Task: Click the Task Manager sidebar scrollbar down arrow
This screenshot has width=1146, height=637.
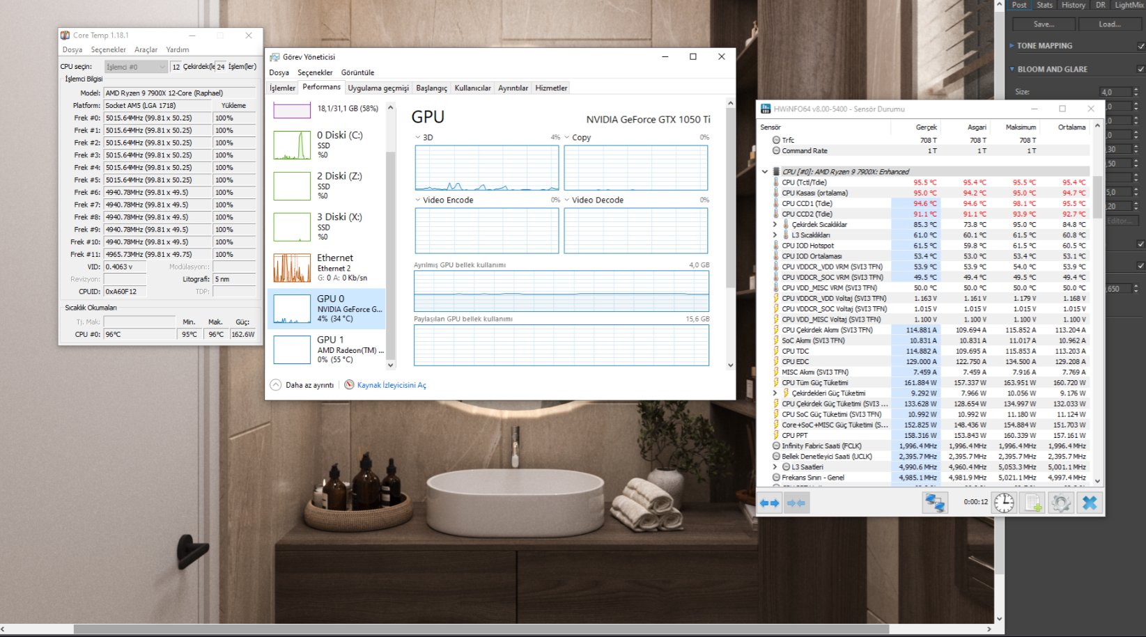Action: [x=390, y=365]
